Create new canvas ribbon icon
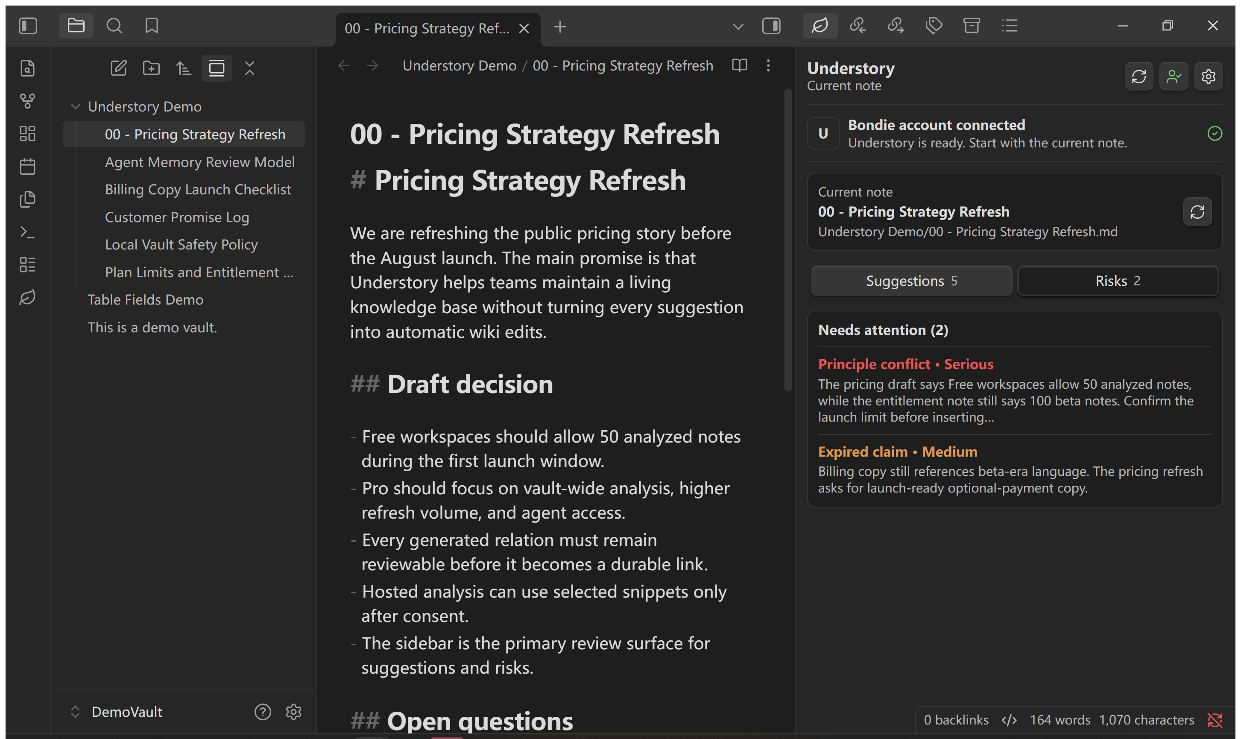Viewport: 1241px width, 739px height. pyautogui.click(x=27, y=133)
